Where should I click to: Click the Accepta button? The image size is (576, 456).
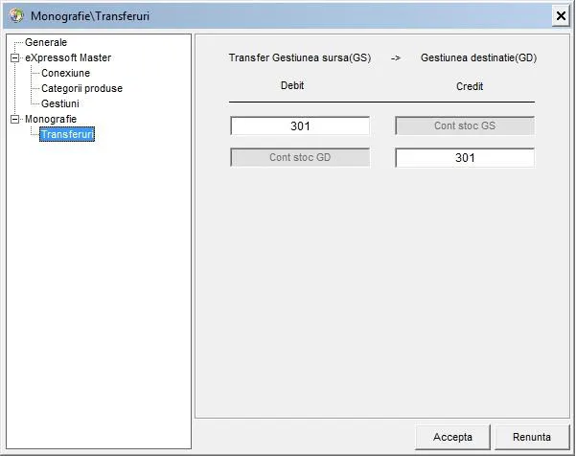(452, 437)
